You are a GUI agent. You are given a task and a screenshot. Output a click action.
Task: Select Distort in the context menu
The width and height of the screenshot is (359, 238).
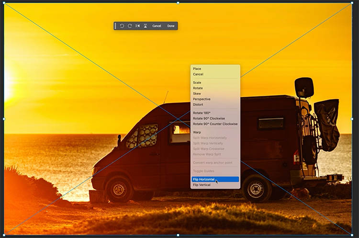pos(198,104)
